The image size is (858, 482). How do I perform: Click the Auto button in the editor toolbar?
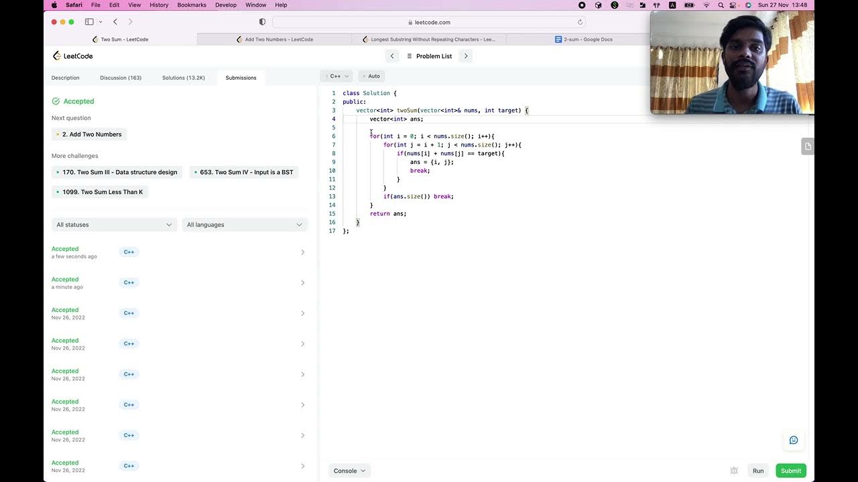[371, 76]
